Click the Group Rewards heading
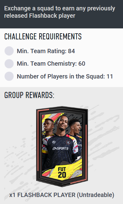Viewport: 123px width, 204px height. (x=29, y=95)
